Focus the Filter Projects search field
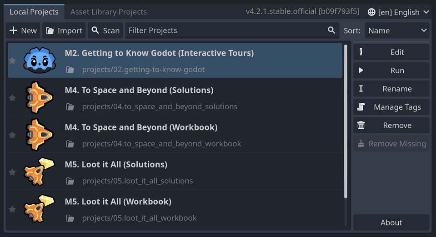The image size is (436, 237). point(232,30)
